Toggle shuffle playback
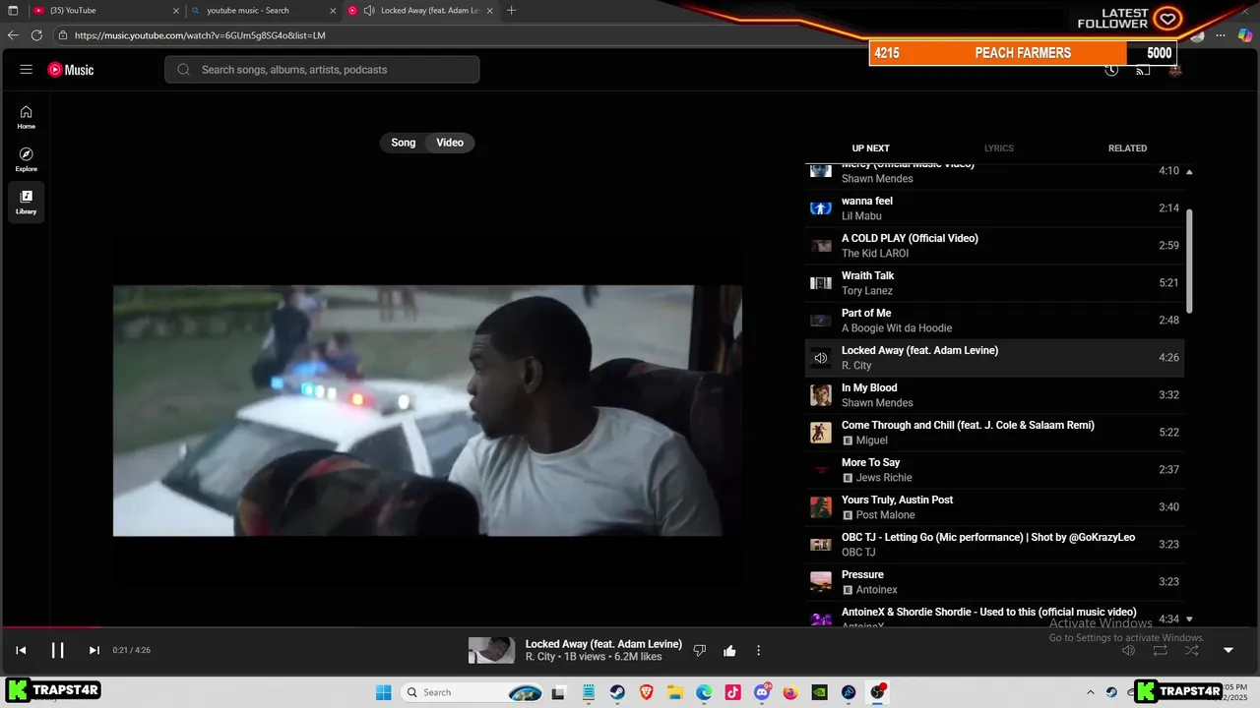The width and height of the screenshot is (1260, 708). coord(1192,650)
